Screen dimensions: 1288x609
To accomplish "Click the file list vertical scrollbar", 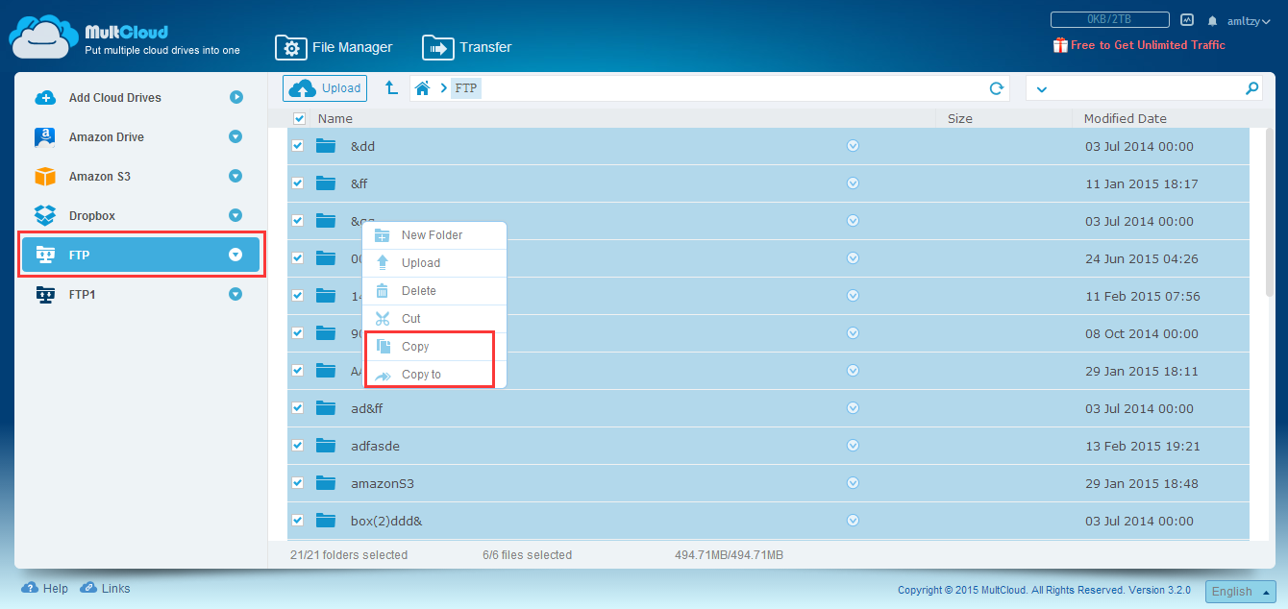I will point(1270,211).
